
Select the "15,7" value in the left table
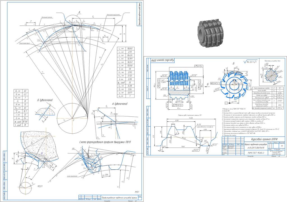[x=25, y=111]
